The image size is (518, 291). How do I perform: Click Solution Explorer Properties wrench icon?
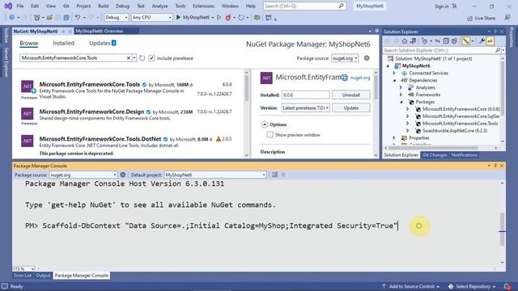point(482,41)
